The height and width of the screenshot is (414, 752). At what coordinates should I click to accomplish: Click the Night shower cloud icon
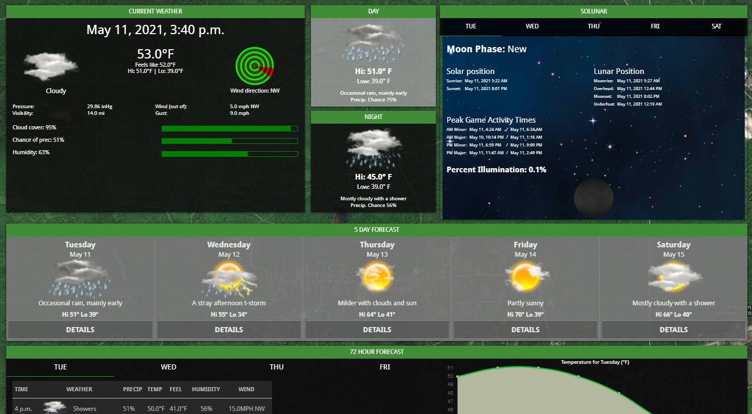(x=373, y=148)
